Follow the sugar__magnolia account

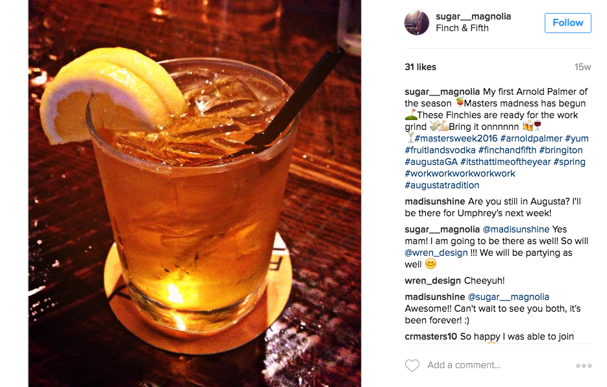[567, 23]
